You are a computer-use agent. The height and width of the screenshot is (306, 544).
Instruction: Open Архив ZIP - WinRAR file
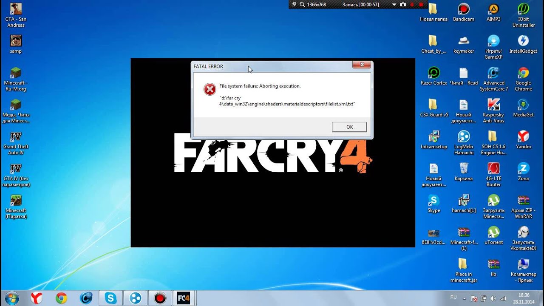tap(523, 207)
